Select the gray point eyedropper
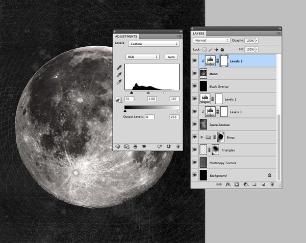The image size is (306, 243). click(119, 75)
